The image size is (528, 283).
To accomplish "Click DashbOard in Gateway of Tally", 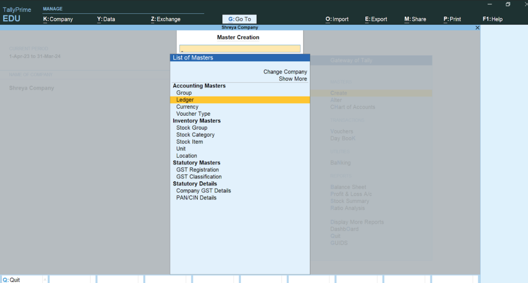I will [344, 229].
